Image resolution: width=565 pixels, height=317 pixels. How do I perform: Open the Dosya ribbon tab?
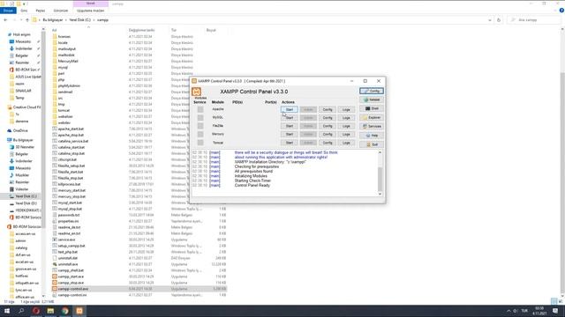8,11
